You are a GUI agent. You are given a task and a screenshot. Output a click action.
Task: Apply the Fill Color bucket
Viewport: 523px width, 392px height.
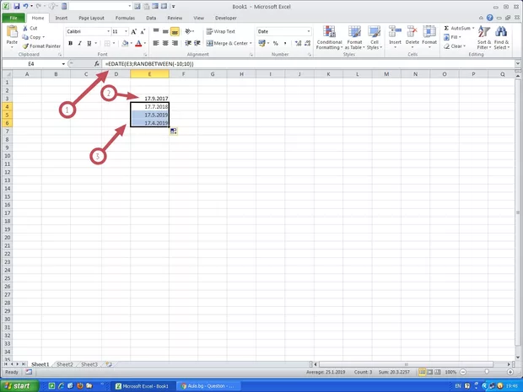click(x=125, y=43)
